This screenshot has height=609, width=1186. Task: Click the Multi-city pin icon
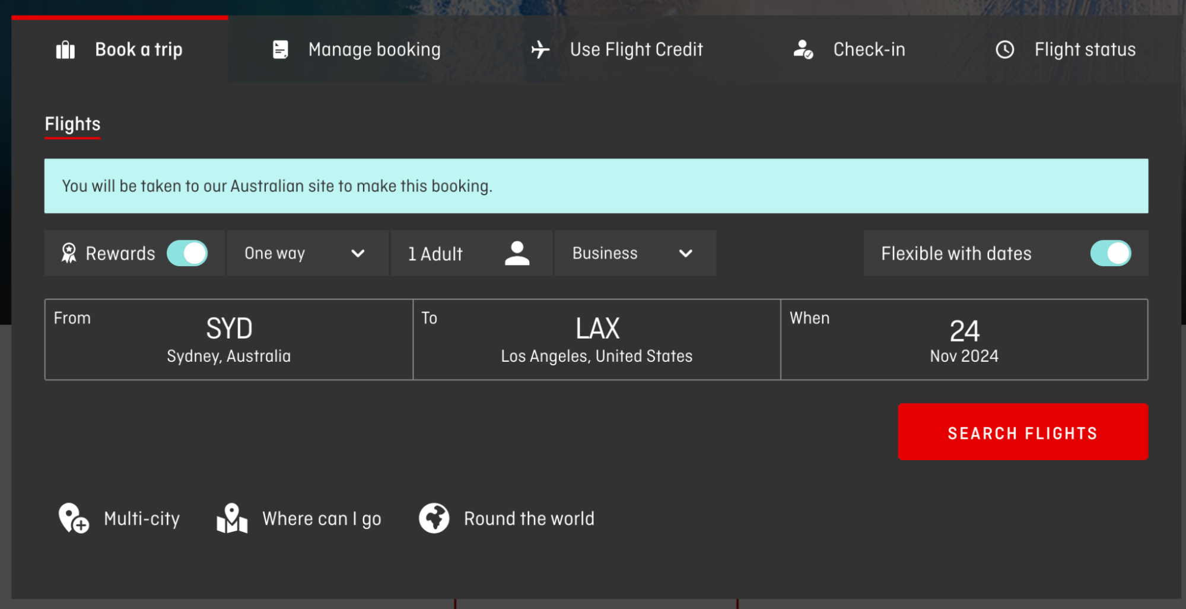72,518
